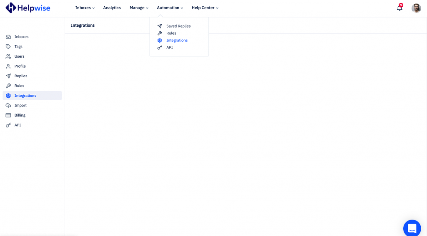
Task: Click the Integrations cube icon in sidebar
Action: tap(8, 96)
